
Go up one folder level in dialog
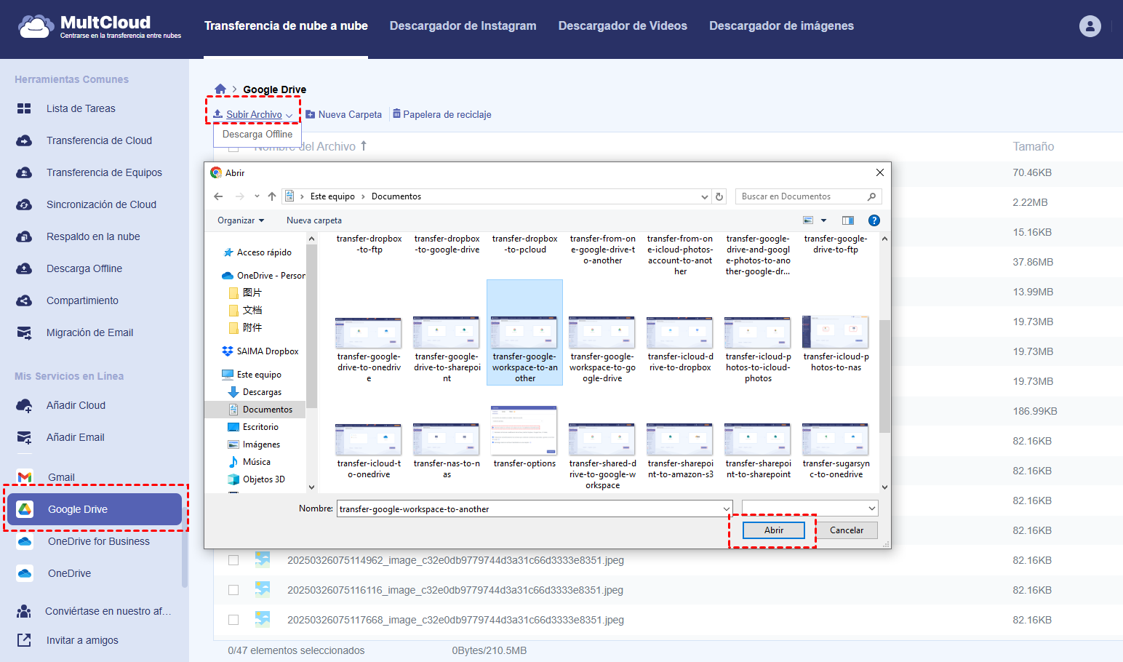[272, 196]
